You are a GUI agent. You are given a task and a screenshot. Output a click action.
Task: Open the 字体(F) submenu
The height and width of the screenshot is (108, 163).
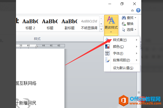pyautogui.click(x=122, y=53)
